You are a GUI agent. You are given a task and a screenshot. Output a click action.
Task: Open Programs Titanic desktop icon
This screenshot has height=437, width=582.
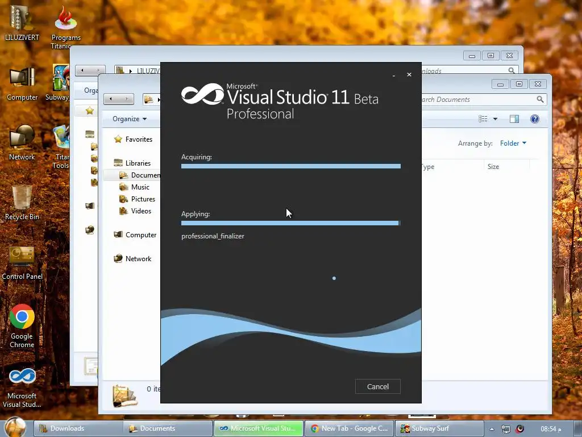tap(66, 27)
